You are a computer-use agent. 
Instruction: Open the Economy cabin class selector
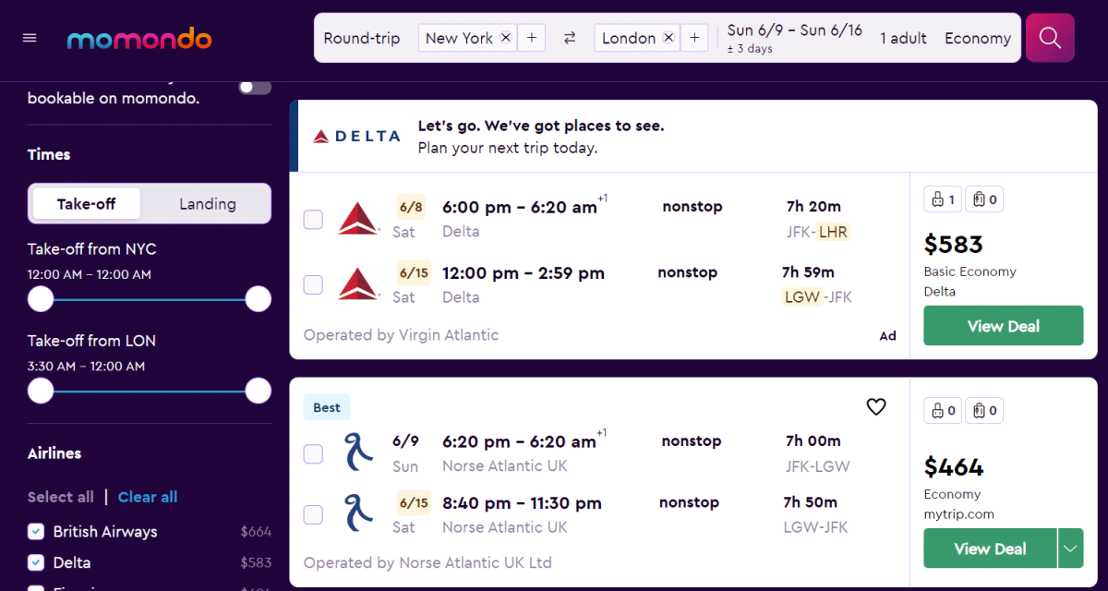click(977, 38)
